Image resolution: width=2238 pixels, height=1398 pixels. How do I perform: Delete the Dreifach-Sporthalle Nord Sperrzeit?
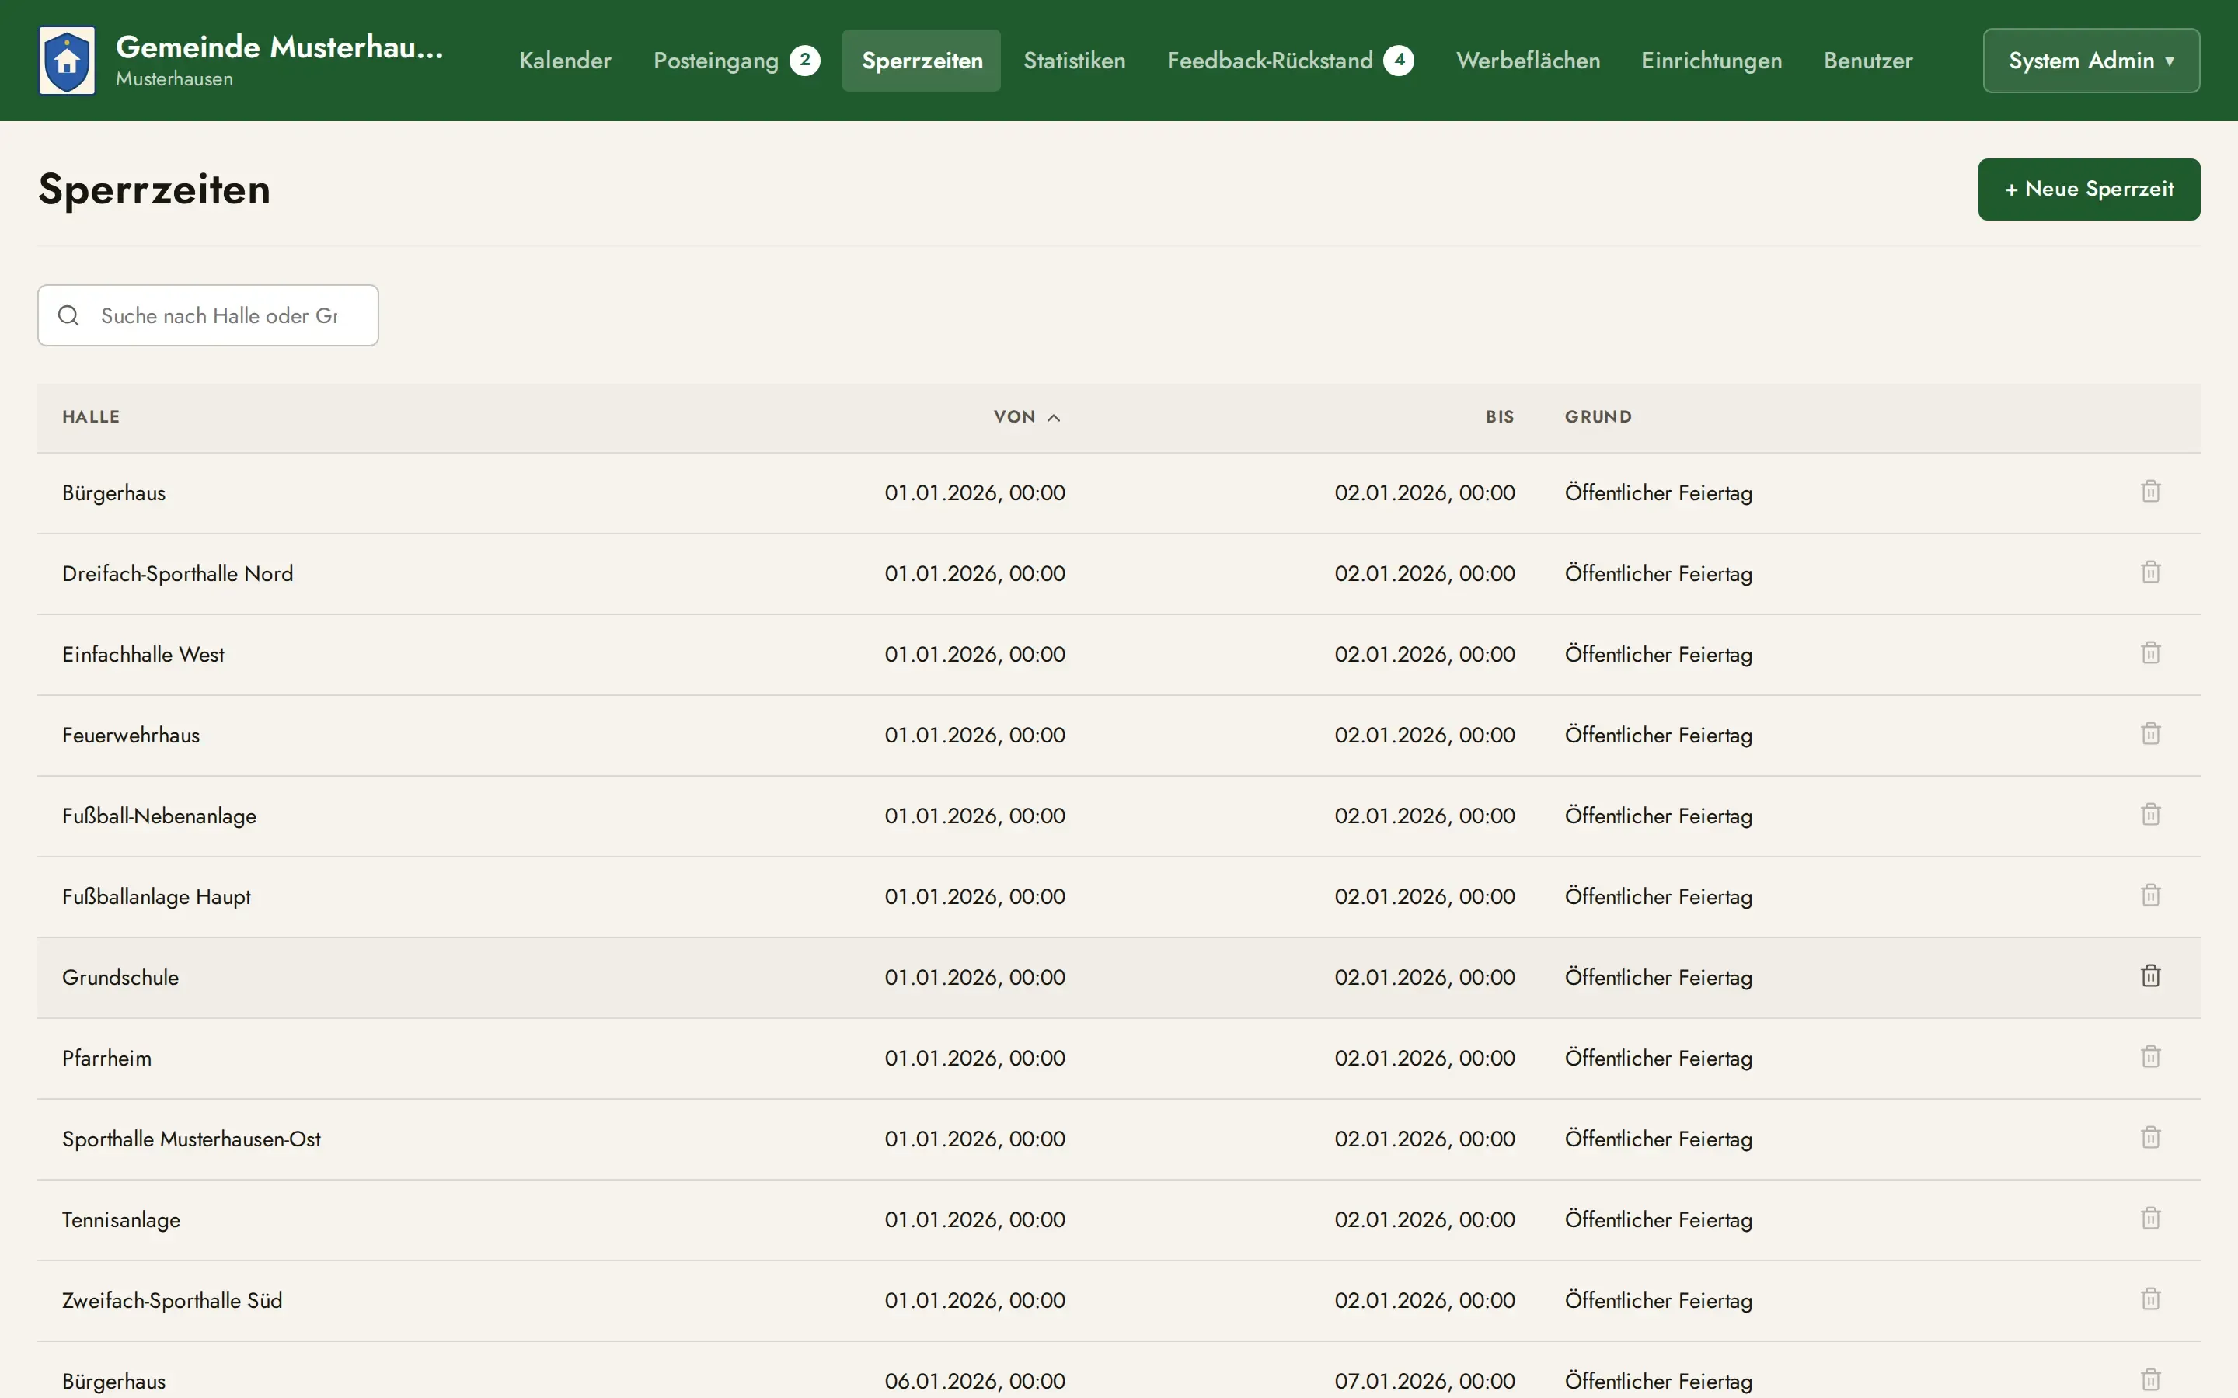click(x=2150, y=572)
